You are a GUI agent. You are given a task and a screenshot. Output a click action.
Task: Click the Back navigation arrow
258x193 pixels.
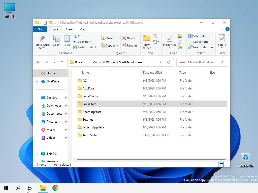[x=38, y=62]
